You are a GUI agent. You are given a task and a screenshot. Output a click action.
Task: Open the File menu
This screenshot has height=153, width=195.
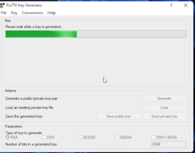pyautogui.click(x=4, y=13)
